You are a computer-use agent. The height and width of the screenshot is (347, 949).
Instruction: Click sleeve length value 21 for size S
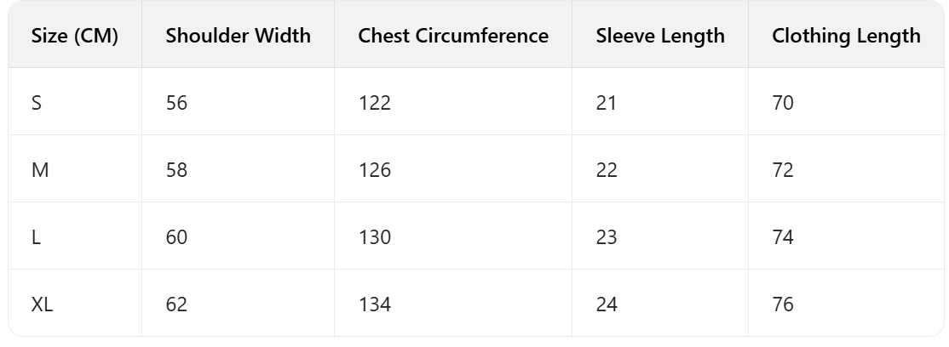pyautogui.click(x=607, y=103)
